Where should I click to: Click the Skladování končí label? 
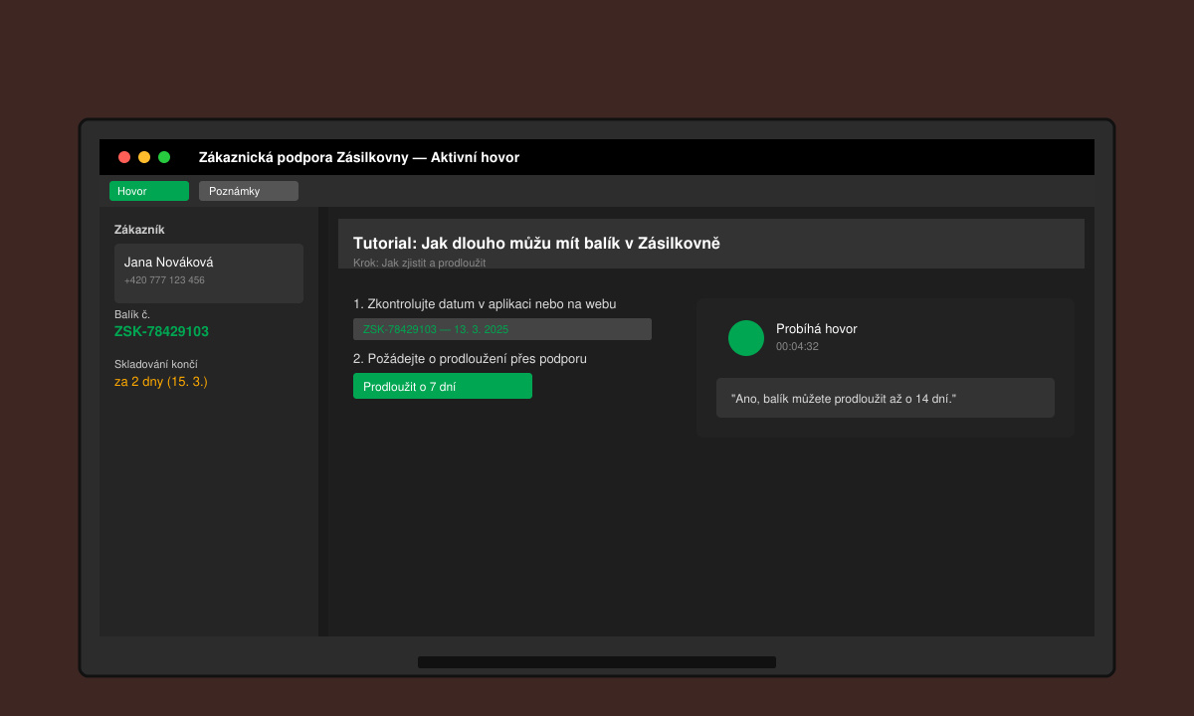pos(156,364)
